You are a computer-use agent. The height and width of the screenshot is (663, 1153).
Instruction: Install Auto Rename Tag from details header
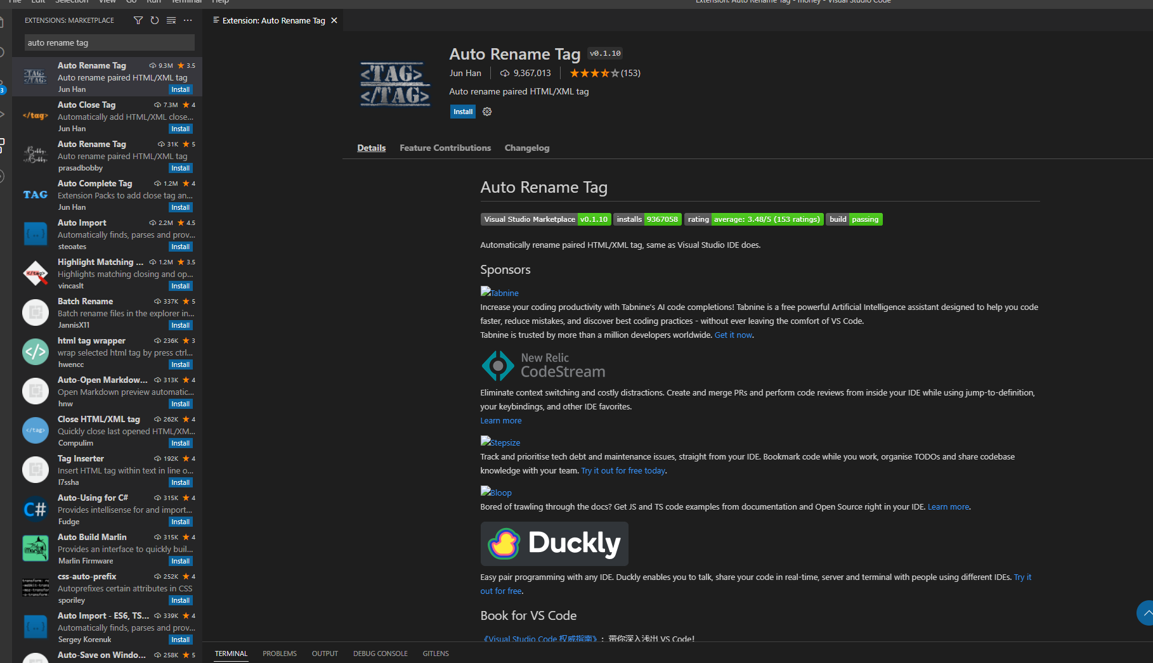tap(463, 112)
